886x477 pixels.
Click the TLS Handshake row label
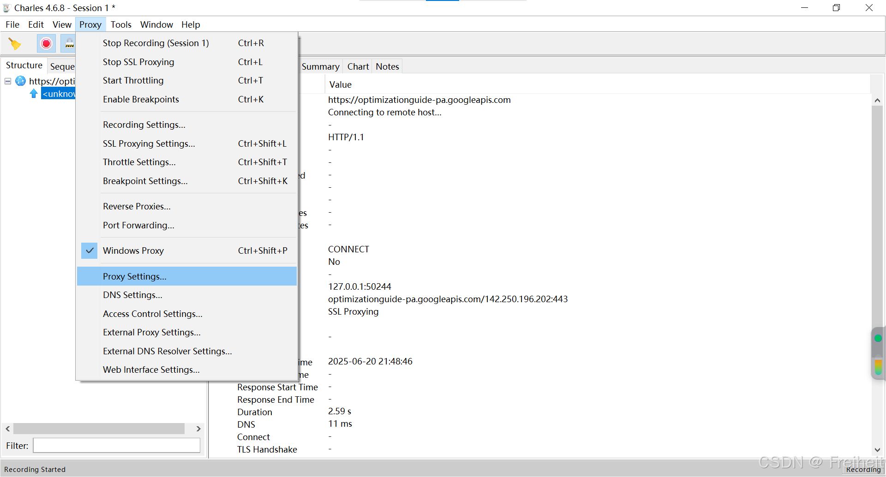click(x=267, y=449)
